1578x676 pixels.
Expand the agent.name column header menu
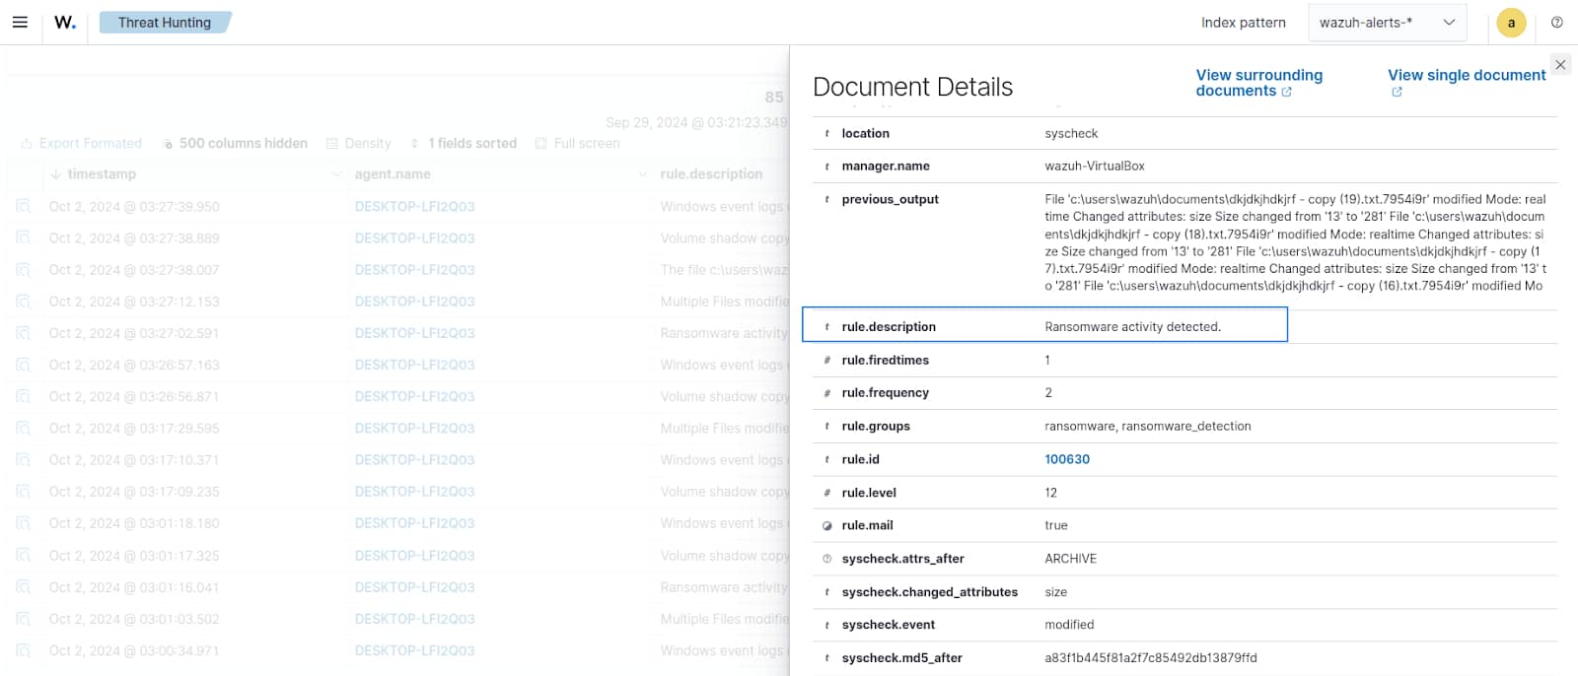click(641, 174)
